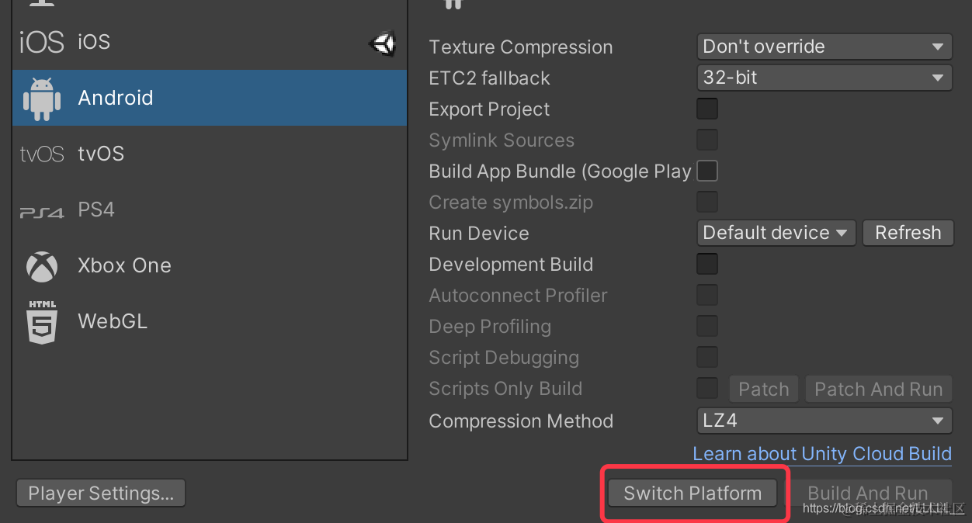This screenshot has height=523, width=972.
Task: Click the Switch Platform button
Action: [693, 493]
